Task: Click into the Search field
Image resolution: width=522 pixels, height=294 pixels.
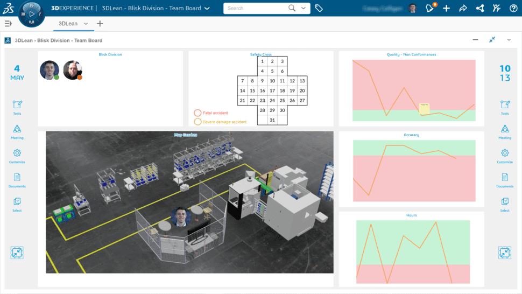Action: [255, 8]
